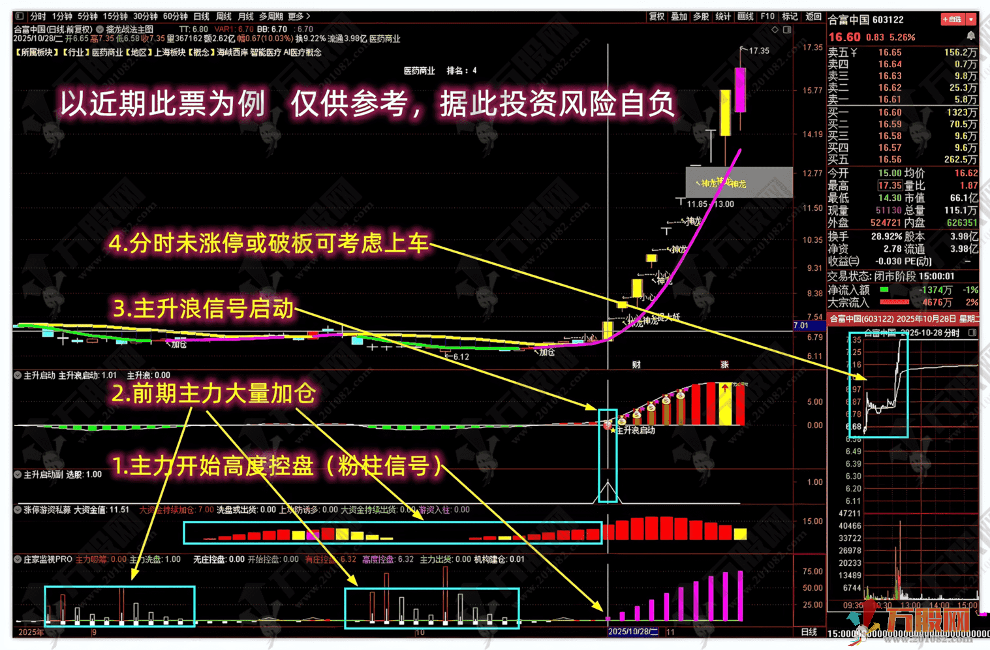Click the diamond icon above the chart

pyautogui.click(x=775, y=30)
